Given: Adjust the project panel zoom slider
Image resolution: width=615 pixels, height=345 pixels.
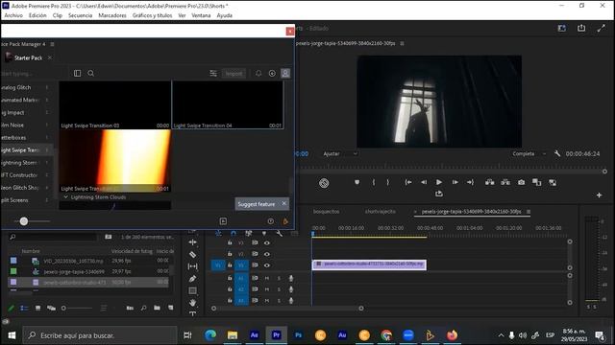Looking at the screenshot, I should tap(63, 309).
